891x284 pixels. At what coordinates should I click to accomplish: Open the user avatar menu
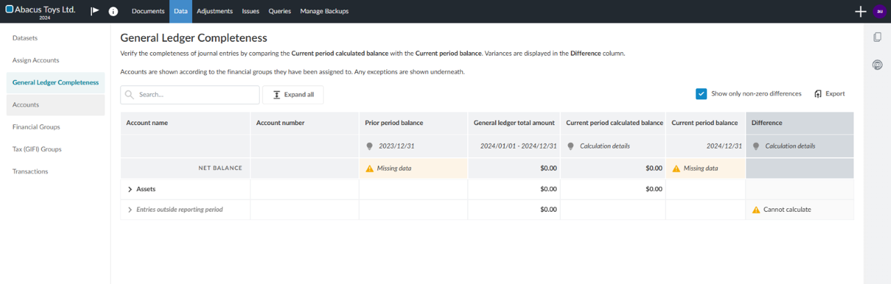coord(878,11)
